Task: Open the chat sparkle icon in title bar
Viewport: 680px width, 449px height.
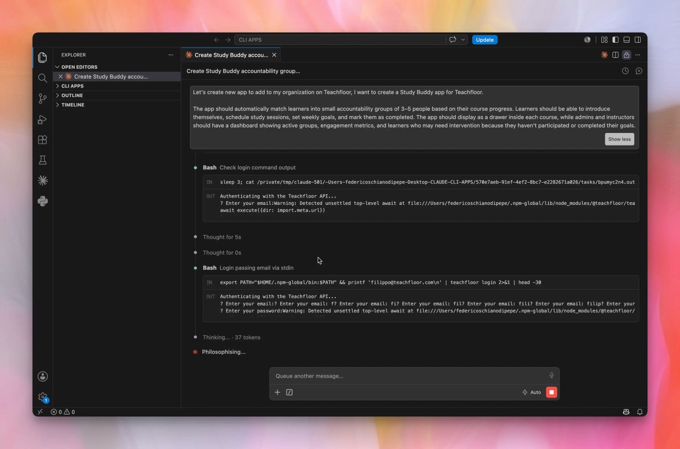Action: (x=453, y=40)
